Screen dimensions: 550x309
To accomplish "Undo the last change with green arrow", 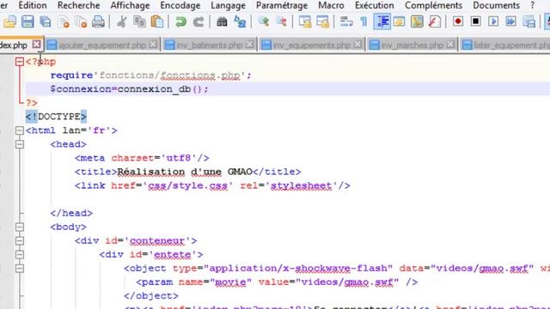I will [x=180, y=21].
